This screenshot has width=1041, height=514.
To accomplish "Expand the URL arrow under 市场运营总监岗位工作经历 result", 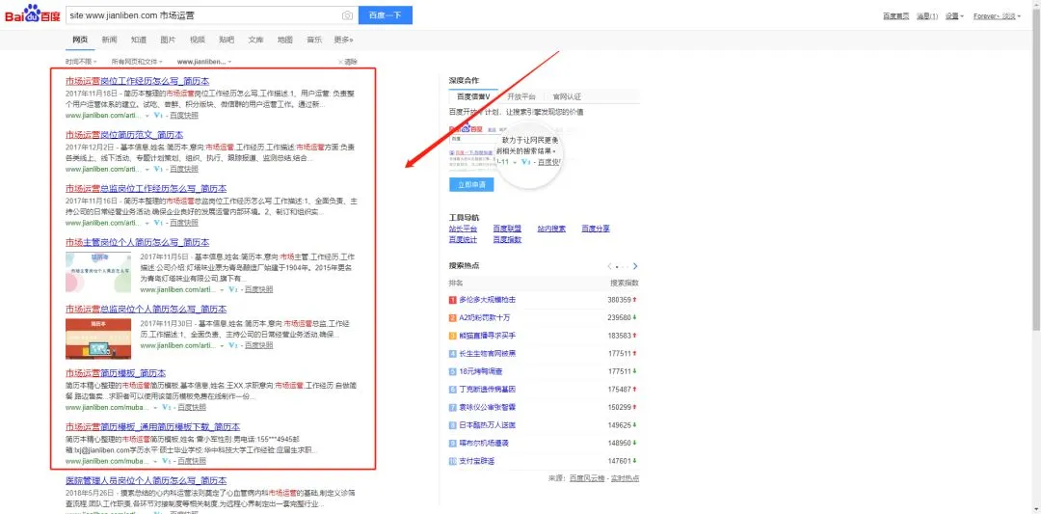I will pos(148,223).
